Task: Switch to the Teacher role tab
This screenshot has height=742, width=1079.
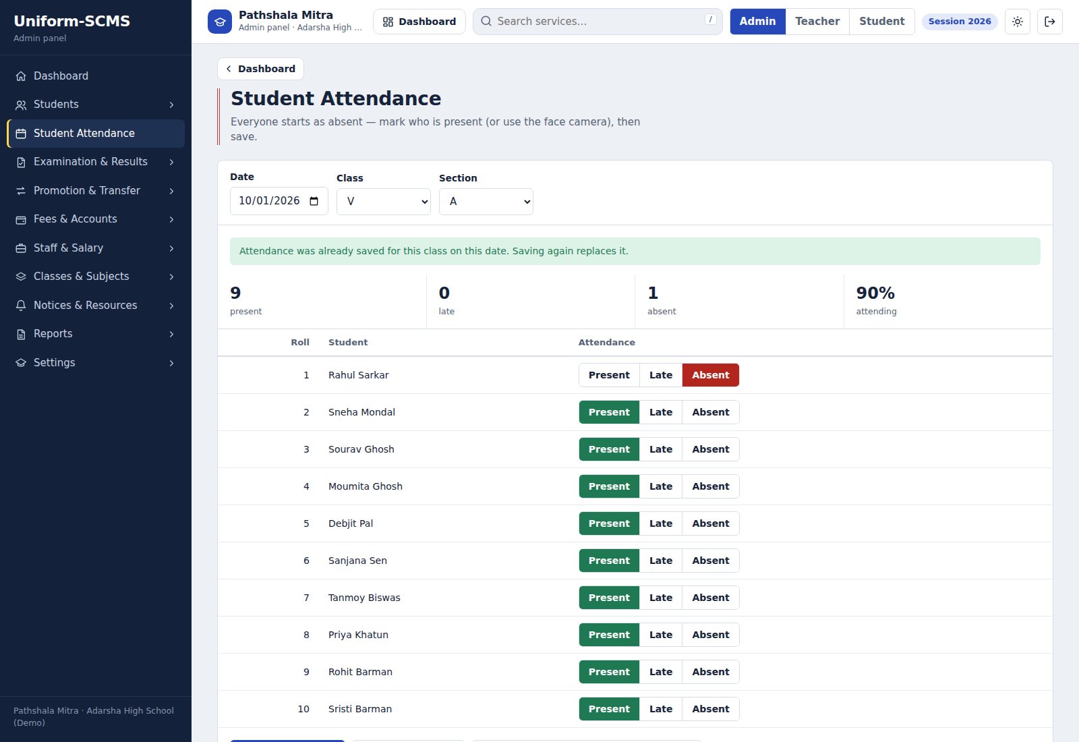Action: click(x=817, y=22)
